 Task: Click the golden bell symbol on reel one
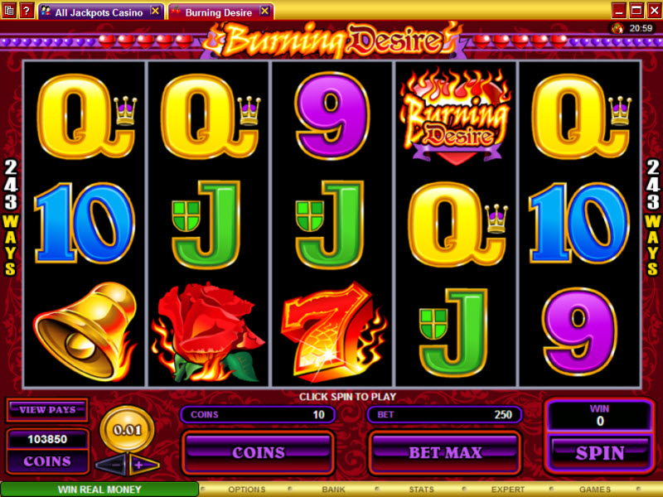tap(85, 331)
